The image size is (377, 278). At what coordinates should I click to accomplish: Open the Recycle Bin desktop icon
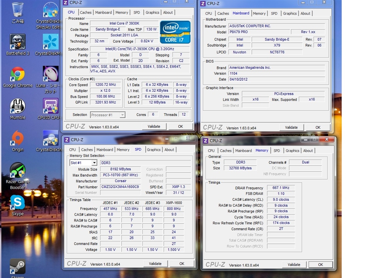click(x=17, y=10)
